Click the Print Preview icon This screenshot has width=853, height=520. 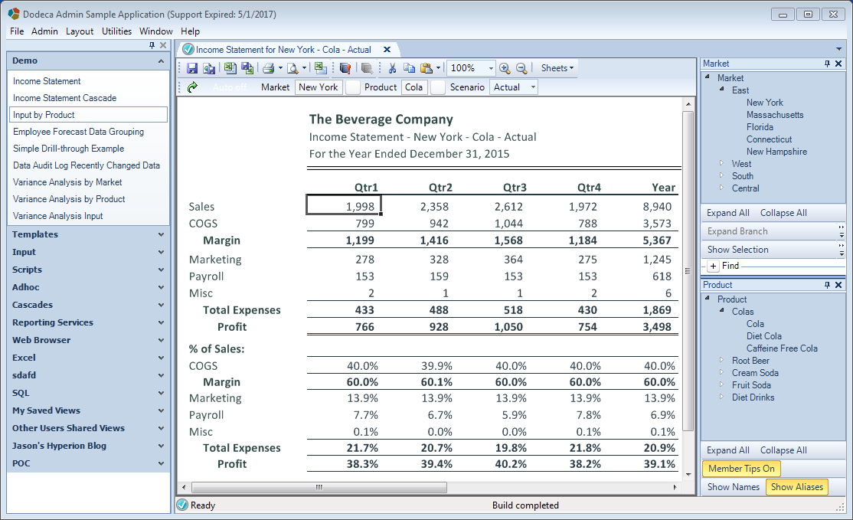[293, 68]
